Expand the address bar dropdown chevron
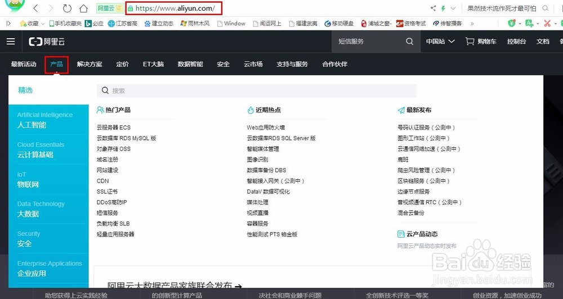This screenshot has height=299, width=563. [x=453, y=8]
